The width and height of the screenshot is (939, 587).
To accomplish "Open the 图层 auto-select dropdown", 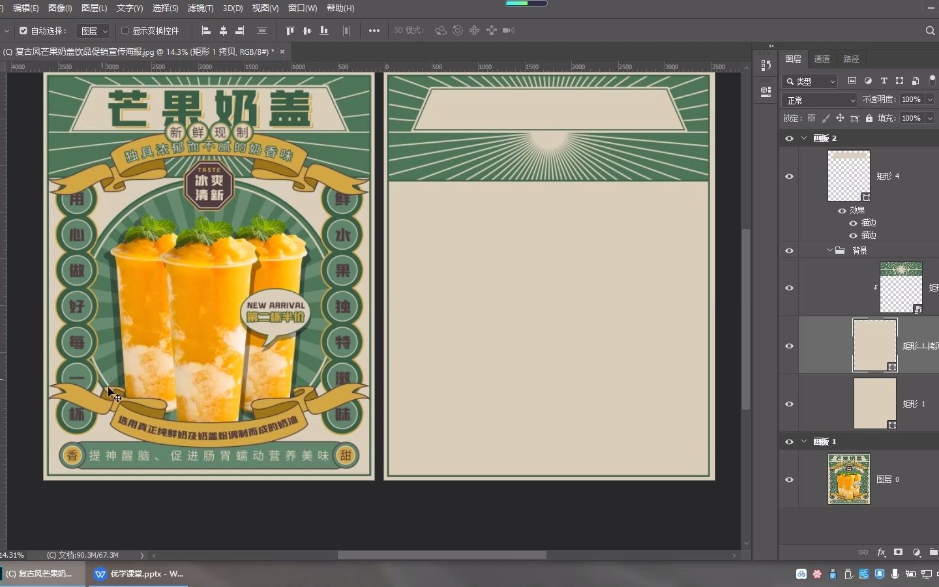I will pos(94,31).
